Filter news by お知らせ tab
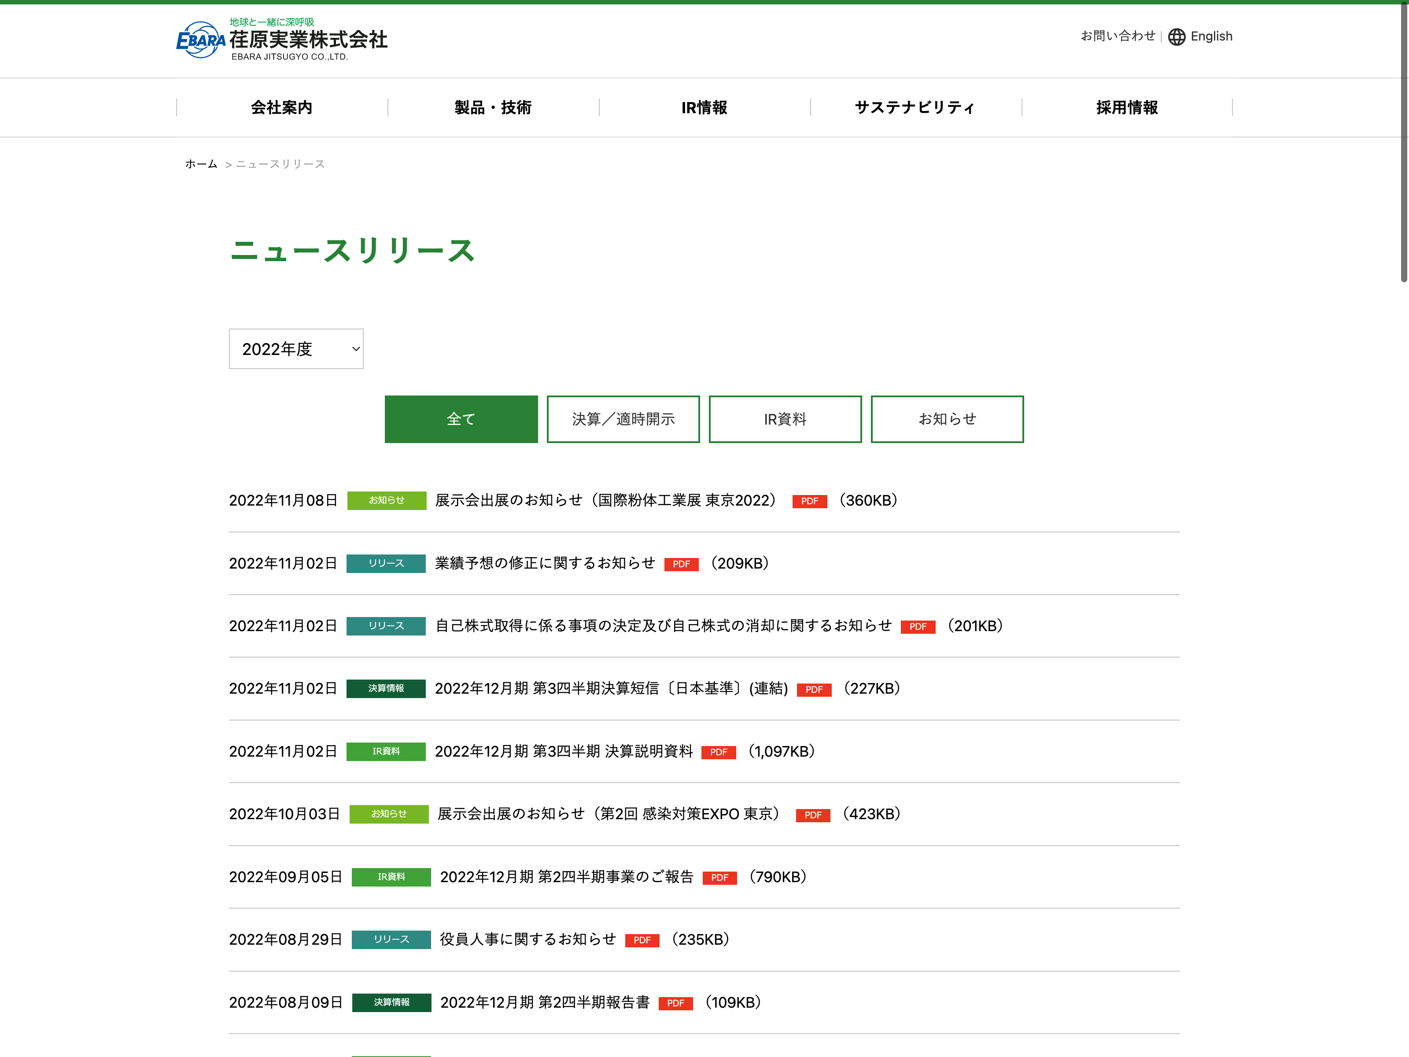Image resolution: width=1409 pixels, height=1057 pixels. tap(947, 419)
